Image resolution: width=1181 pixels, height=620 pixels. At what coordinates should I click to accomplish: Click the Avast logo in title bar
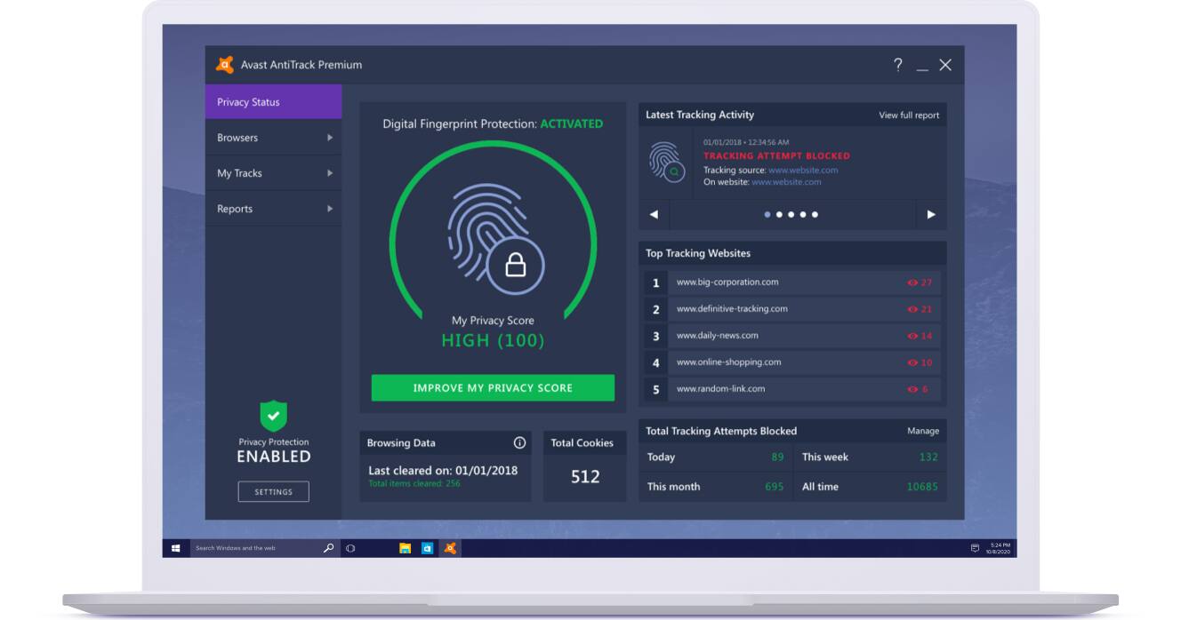(x=225, y=65)
